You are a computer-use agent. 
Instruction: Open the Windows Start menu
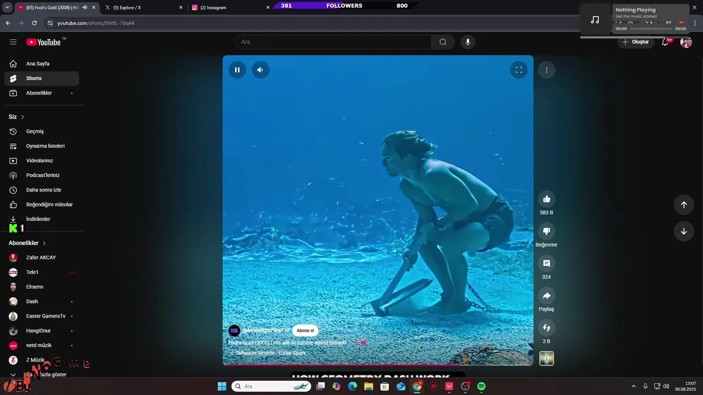coord(222,386)
